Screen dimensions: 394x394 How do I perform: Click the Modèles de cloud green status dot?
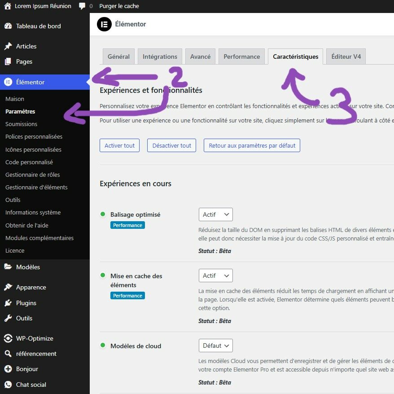pos(102,345)
